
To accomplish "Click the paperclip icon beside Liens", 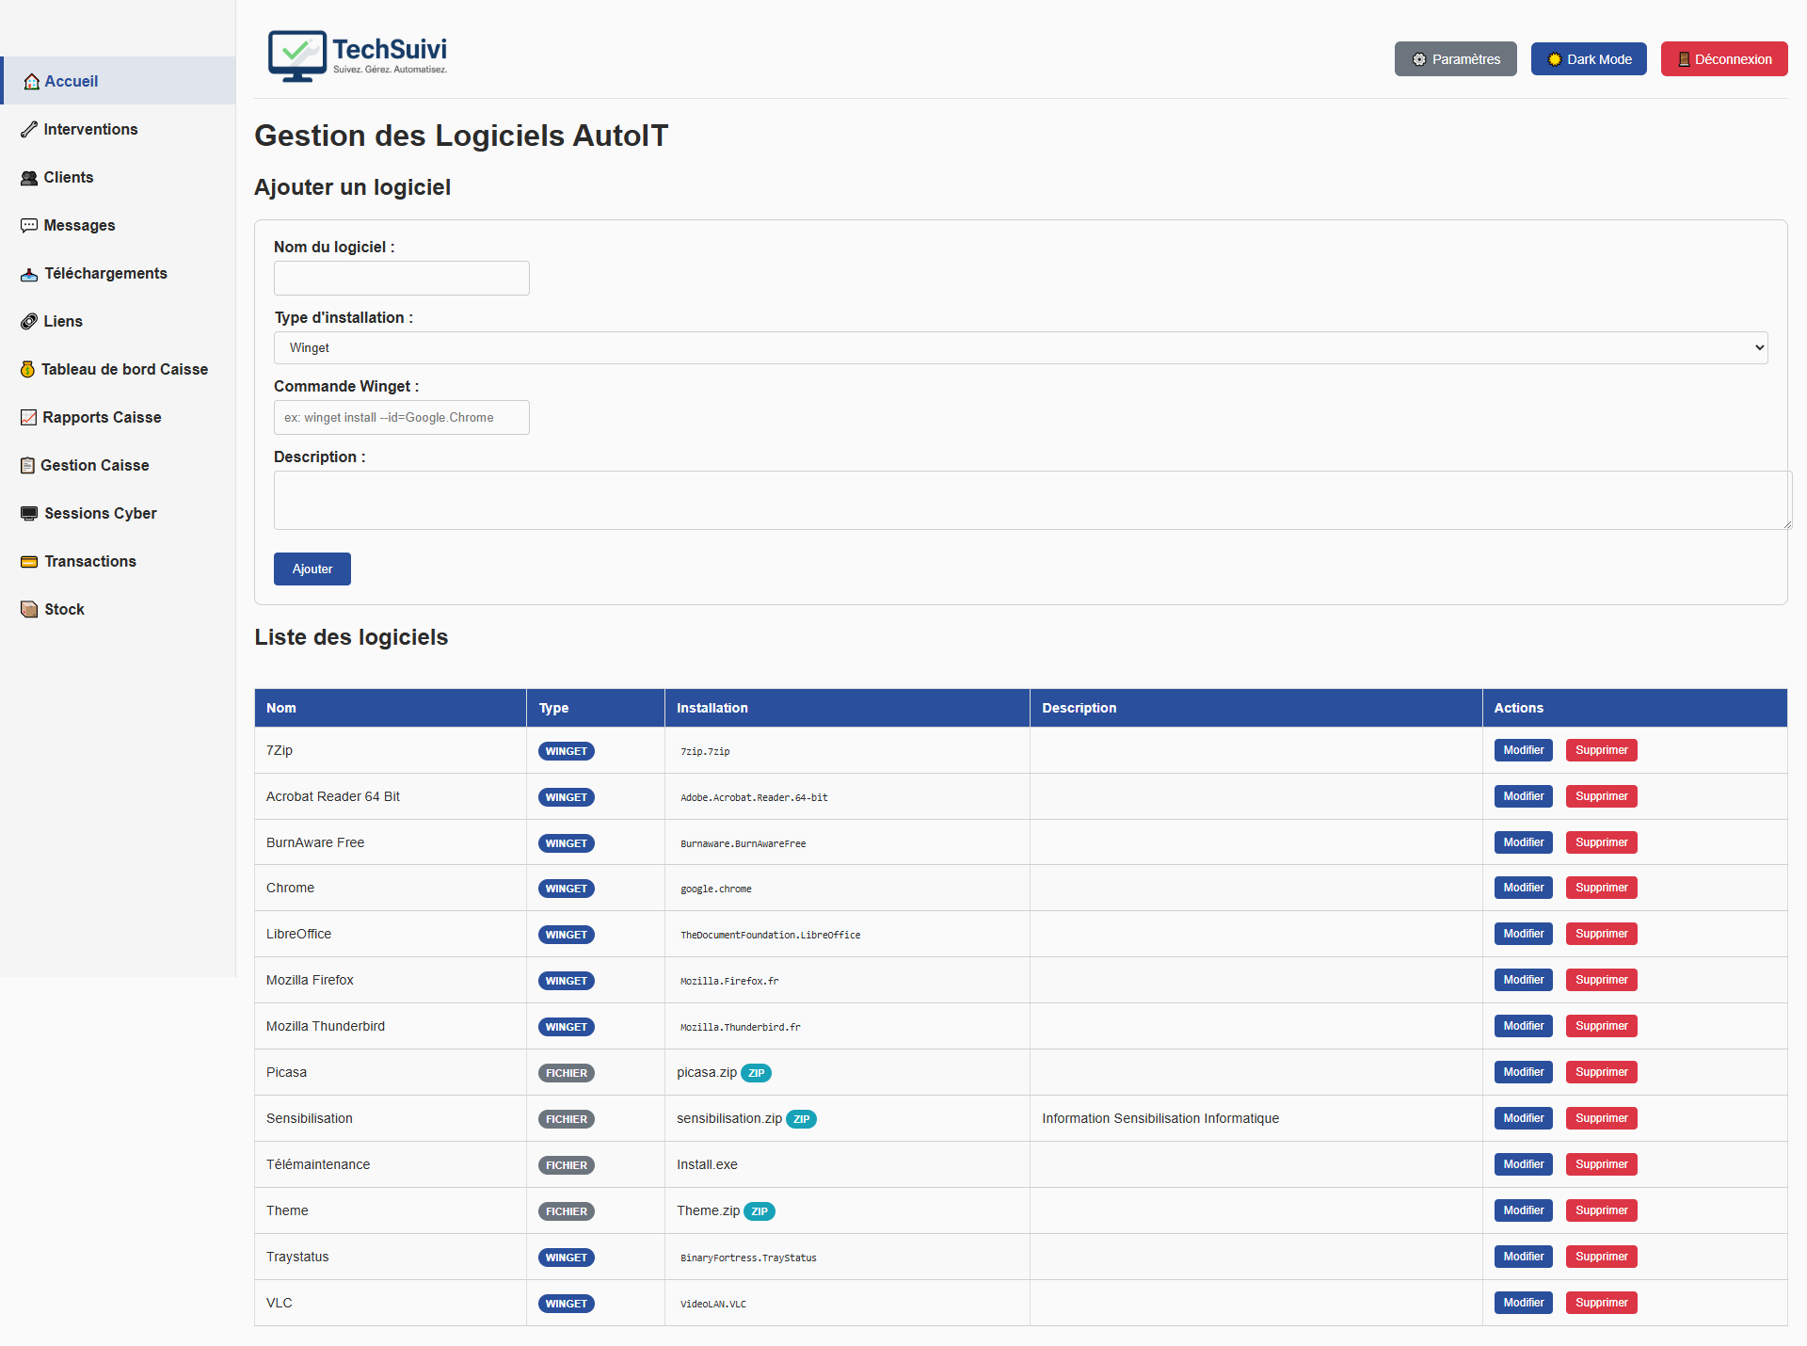I will point(29,321).
